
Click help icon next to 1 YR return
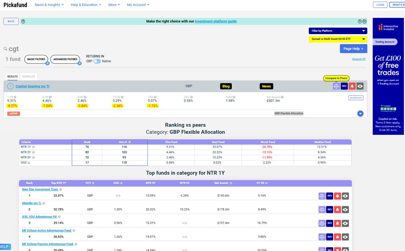[15, 97]
